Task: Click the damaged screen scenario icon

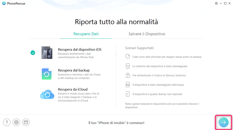Action: point(128,66)
